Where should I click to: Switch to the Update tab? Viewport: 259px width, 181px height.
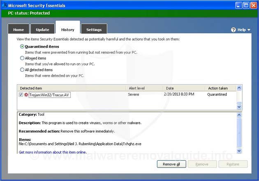42,29
